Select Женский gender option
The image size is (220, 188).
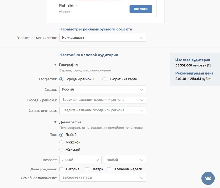[61, 149]
